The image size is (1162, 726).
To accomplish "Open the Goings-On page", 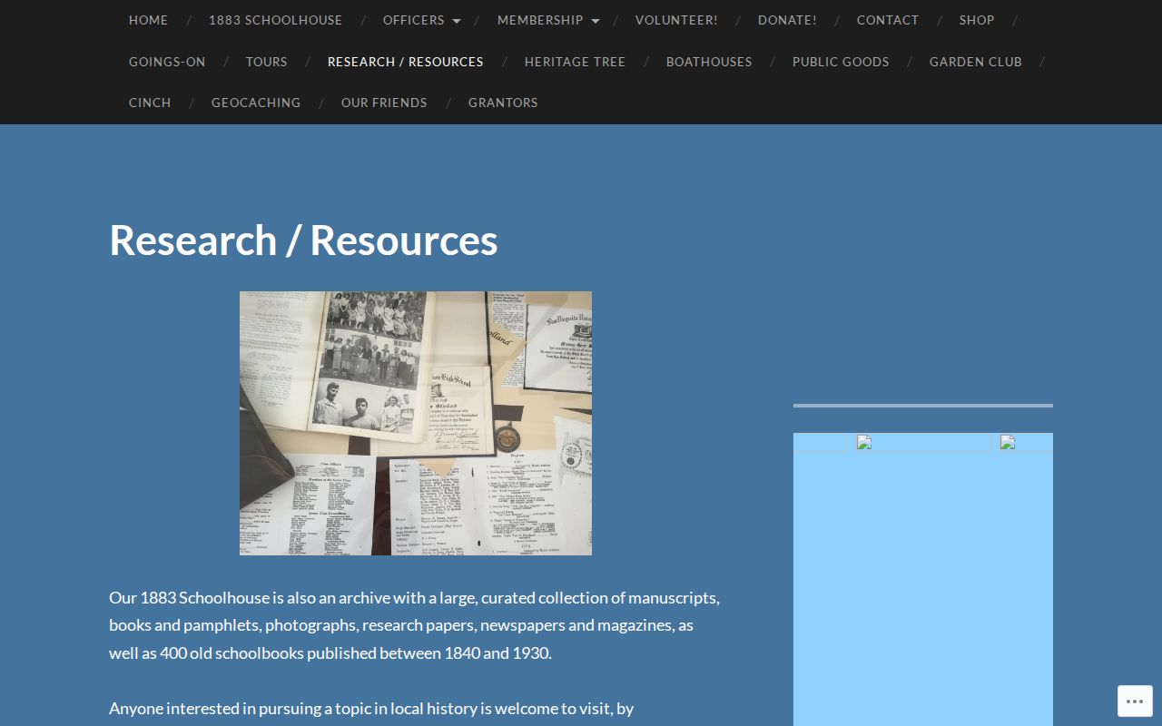I will [167, 62].
